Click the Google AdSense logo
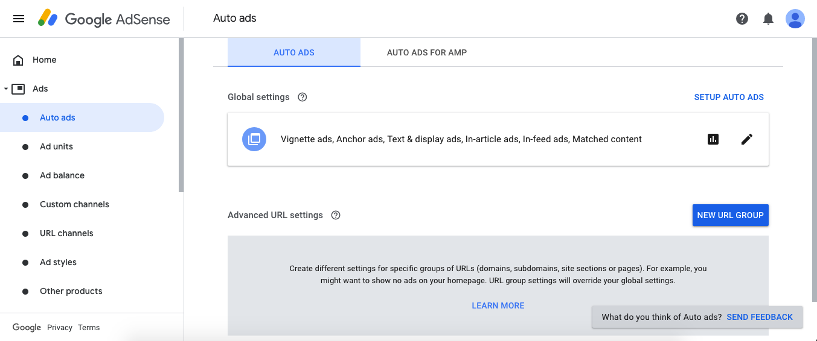This screenshot has width=817, height=341. point(104,19)
